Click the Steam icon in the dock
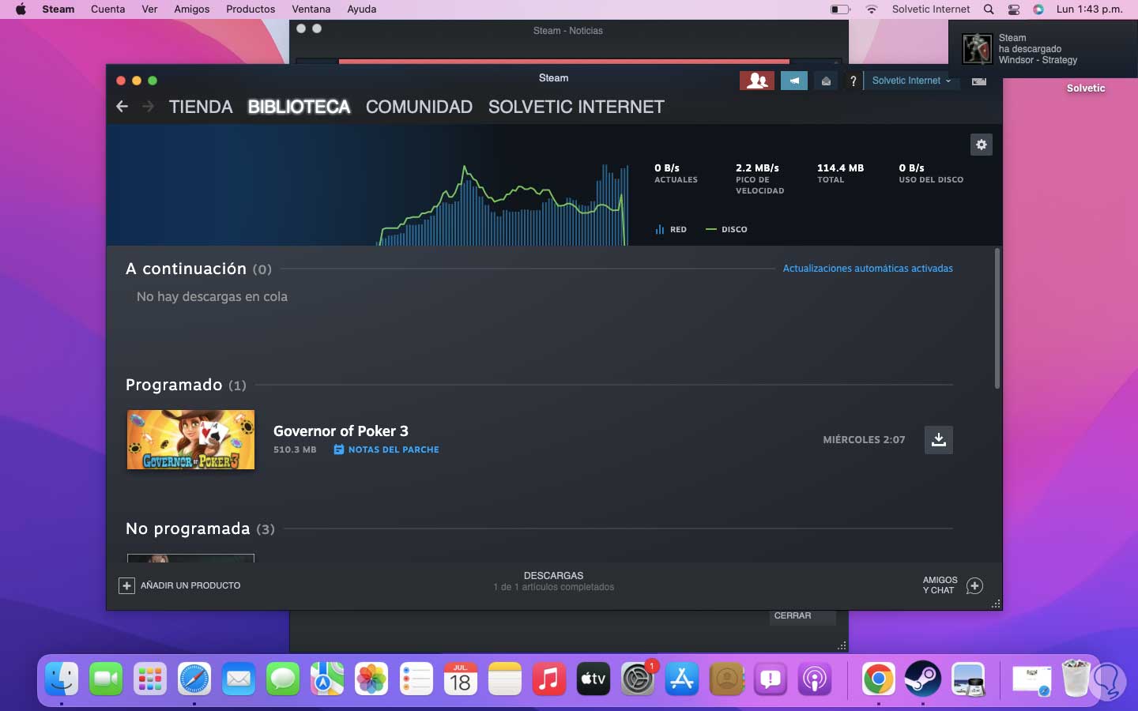Screen dimensions: 1138x711 tap(922, 678)
